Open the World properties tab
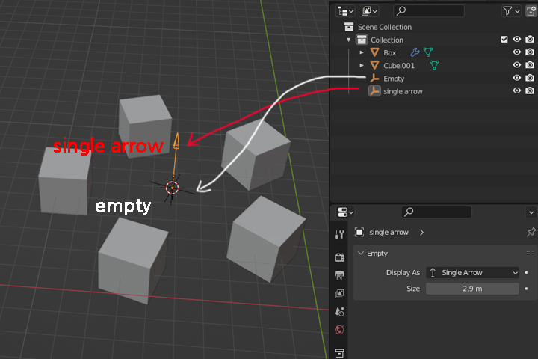 click(339, 330)
